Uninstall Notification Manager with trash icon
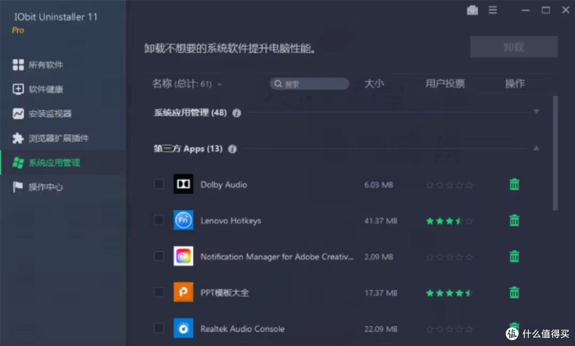 pyautogui.click(x=514, y=256)
